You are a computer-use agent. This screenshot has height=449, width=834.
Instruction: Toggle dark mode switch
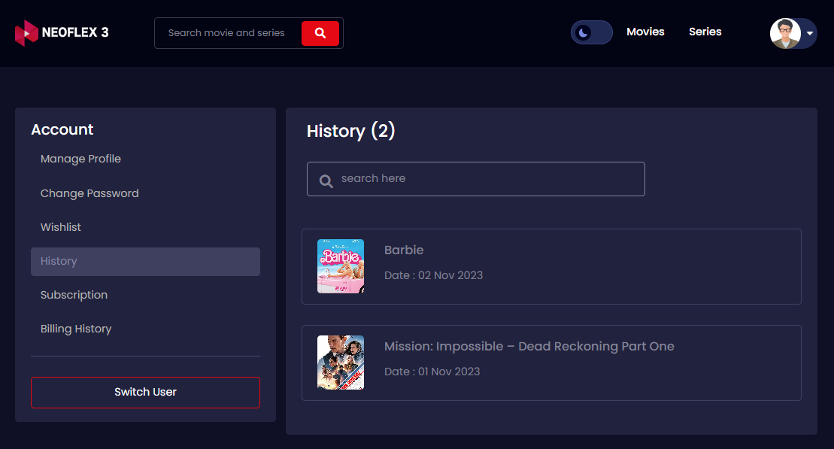591,32
